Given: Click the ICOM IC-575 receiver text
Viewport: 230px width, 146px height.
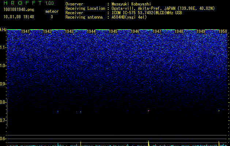Looking at the screenshot, I should (147, 13).
